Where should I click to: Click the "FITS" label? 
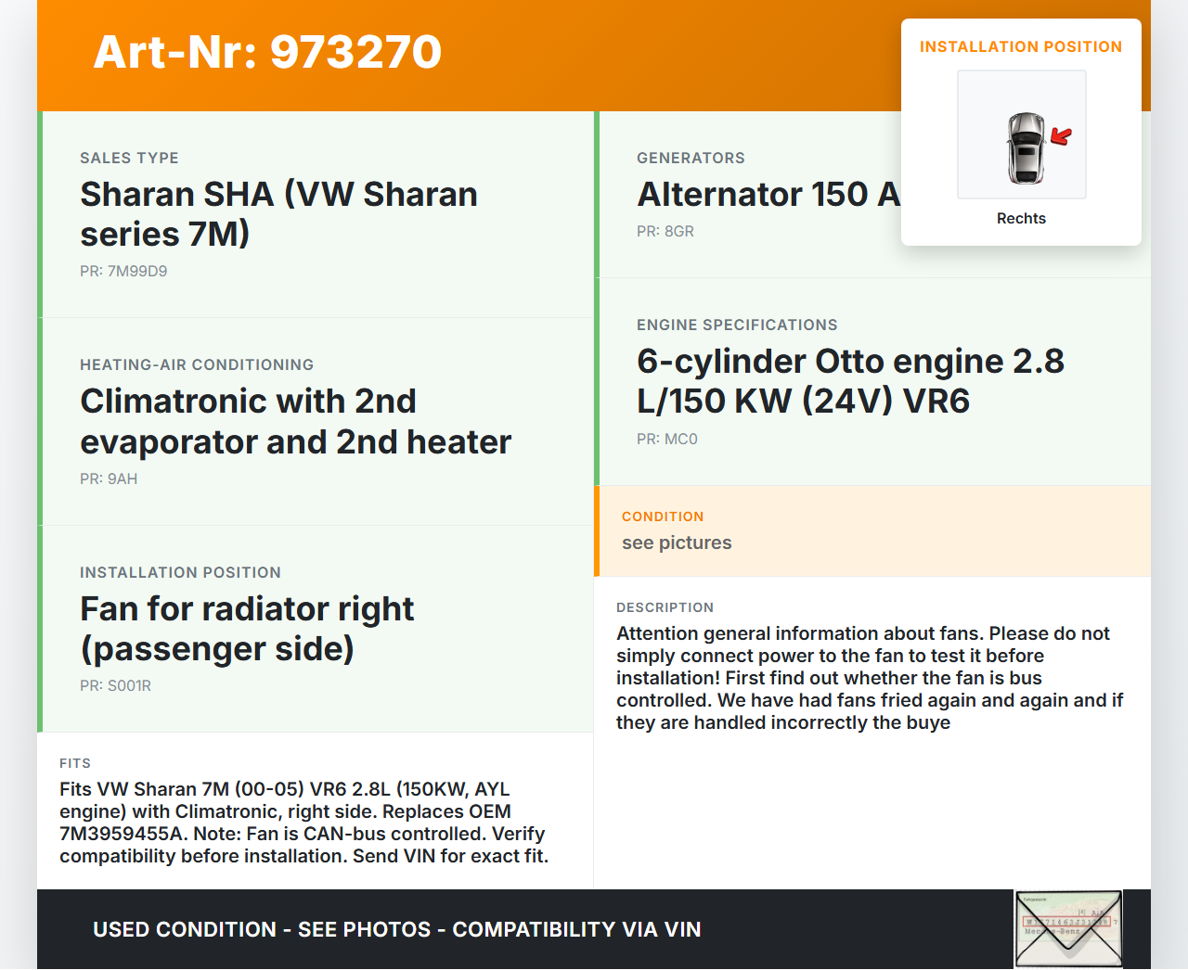(75, 763)
